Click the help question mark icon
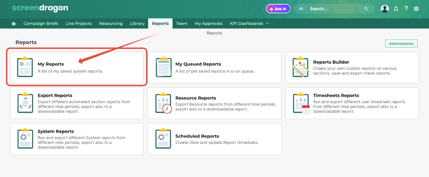The image size is (429, 177). coord(406,8)
